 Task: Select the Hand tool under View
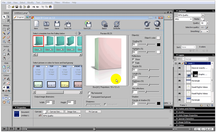[4, 102]
